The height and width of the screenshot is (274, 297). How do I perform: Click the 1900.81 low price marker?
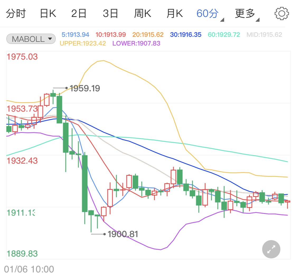pos(123,234)
